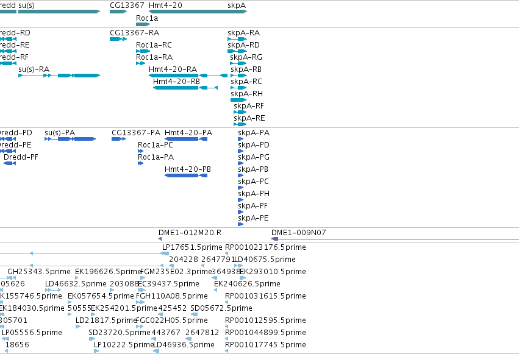Open the LP17651.5prime EST label
This screenshot has width=519, height=354.
click(x=192, y=247)
